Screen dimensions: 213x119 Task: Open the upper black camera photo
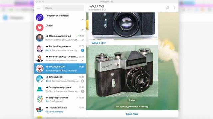pyautogui.click(x=123, y=25)
